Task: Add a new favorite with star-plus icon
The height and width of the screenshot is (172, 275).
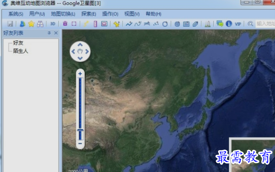Action: click(117, 24)
